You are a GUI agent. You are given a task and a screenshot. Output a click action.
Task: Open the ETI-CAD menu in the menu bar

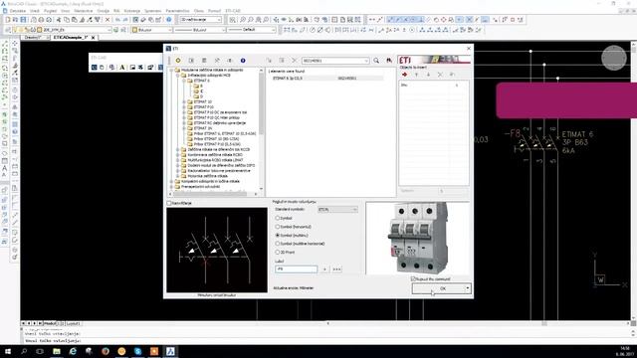coord(233,11)
